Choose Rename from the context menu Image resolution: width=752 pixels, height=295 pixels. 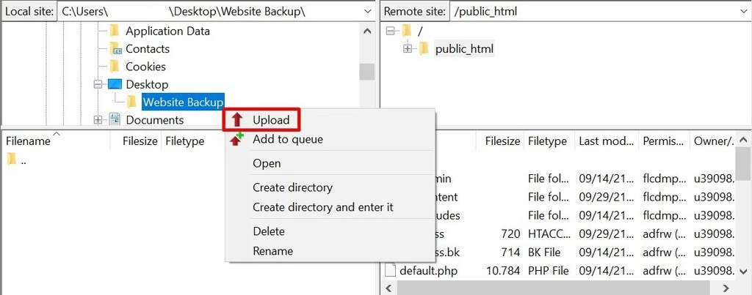coord(272,251)
